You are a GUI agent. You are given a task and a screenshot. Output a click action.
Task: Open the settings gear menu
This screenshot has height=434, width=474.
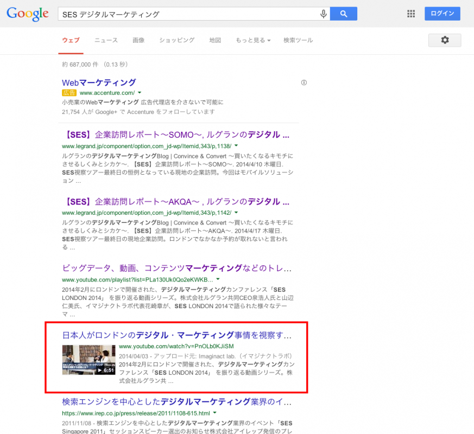(x=445, y=40)
